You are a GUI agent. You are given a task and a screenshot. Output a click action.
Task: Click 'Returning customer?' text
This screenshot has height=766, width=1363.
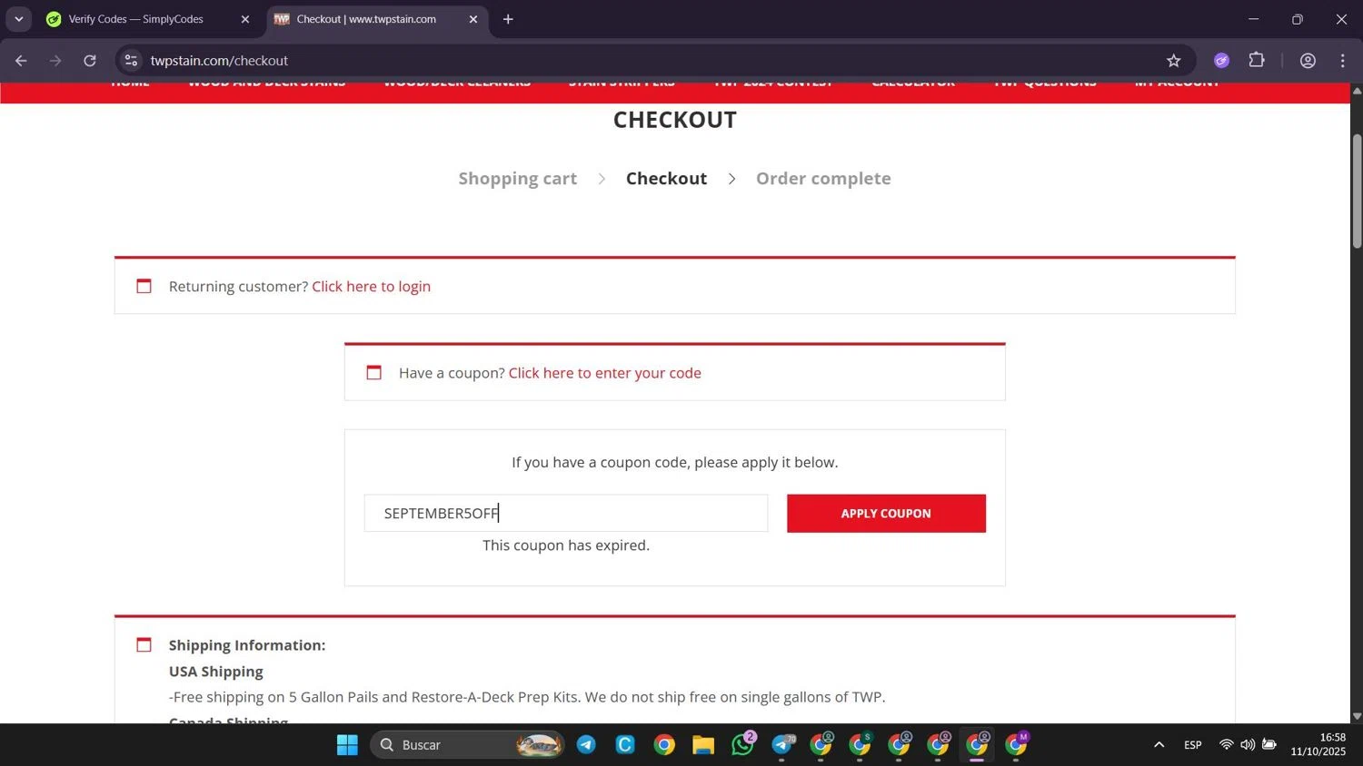coord(238,287)
